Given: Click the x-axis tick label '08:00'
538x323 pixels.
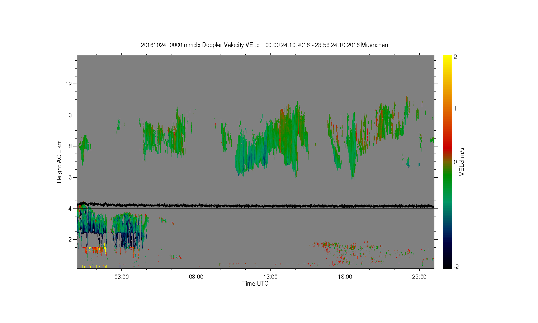Looking at the screenshot, I should point(196,277).
